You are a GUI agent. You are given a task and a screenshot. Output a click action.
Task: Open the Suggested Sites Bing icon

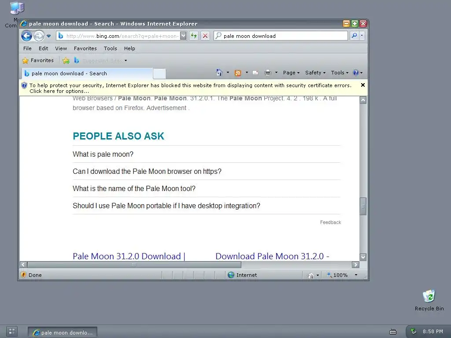(77, 60)
